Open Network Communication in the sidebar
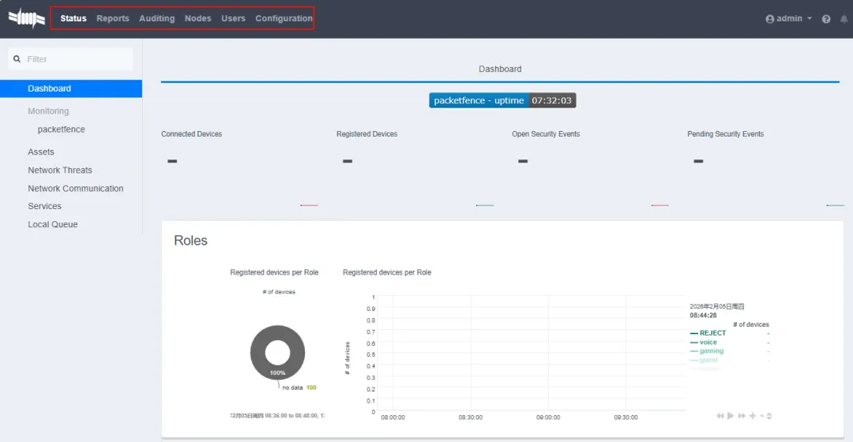The width and height of the screenshot is (853, 442). coord(76,188)
